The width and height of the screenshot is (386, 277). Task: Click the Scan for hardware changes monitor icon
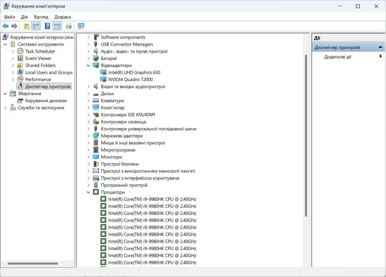[x=81, y=26]
